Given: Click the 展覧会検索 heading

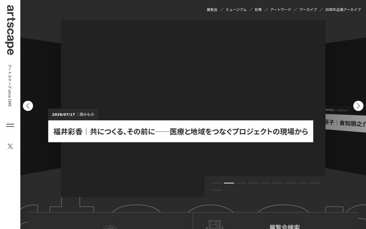Looking at the screenshot, I should (x=285, y=226).
